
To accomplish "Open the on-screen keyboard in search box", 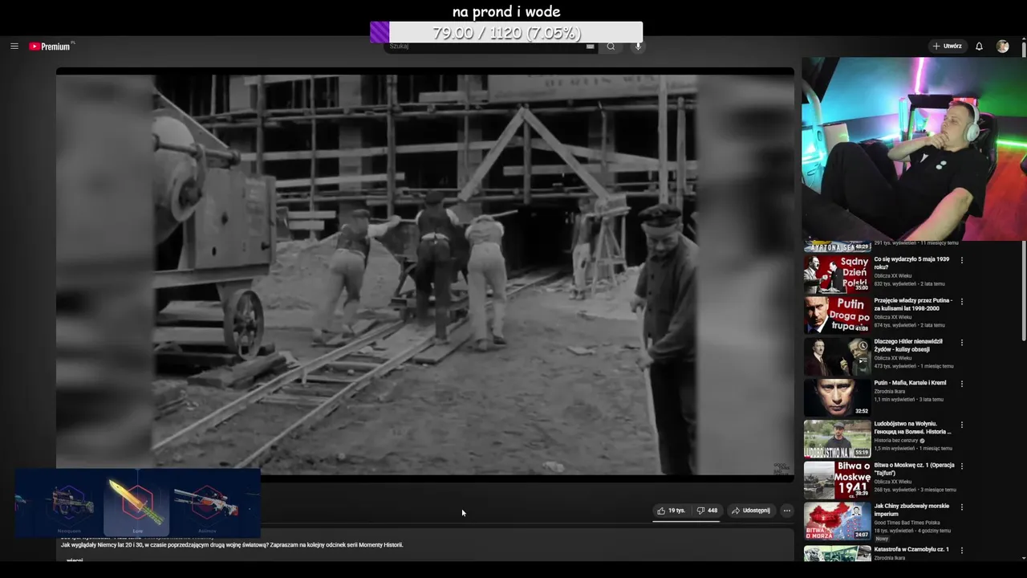I will 591,47.
